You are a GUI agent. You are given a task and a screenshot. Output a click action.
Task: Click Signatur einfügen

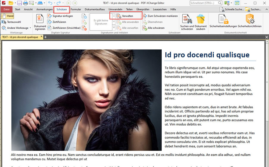point(60,16)
